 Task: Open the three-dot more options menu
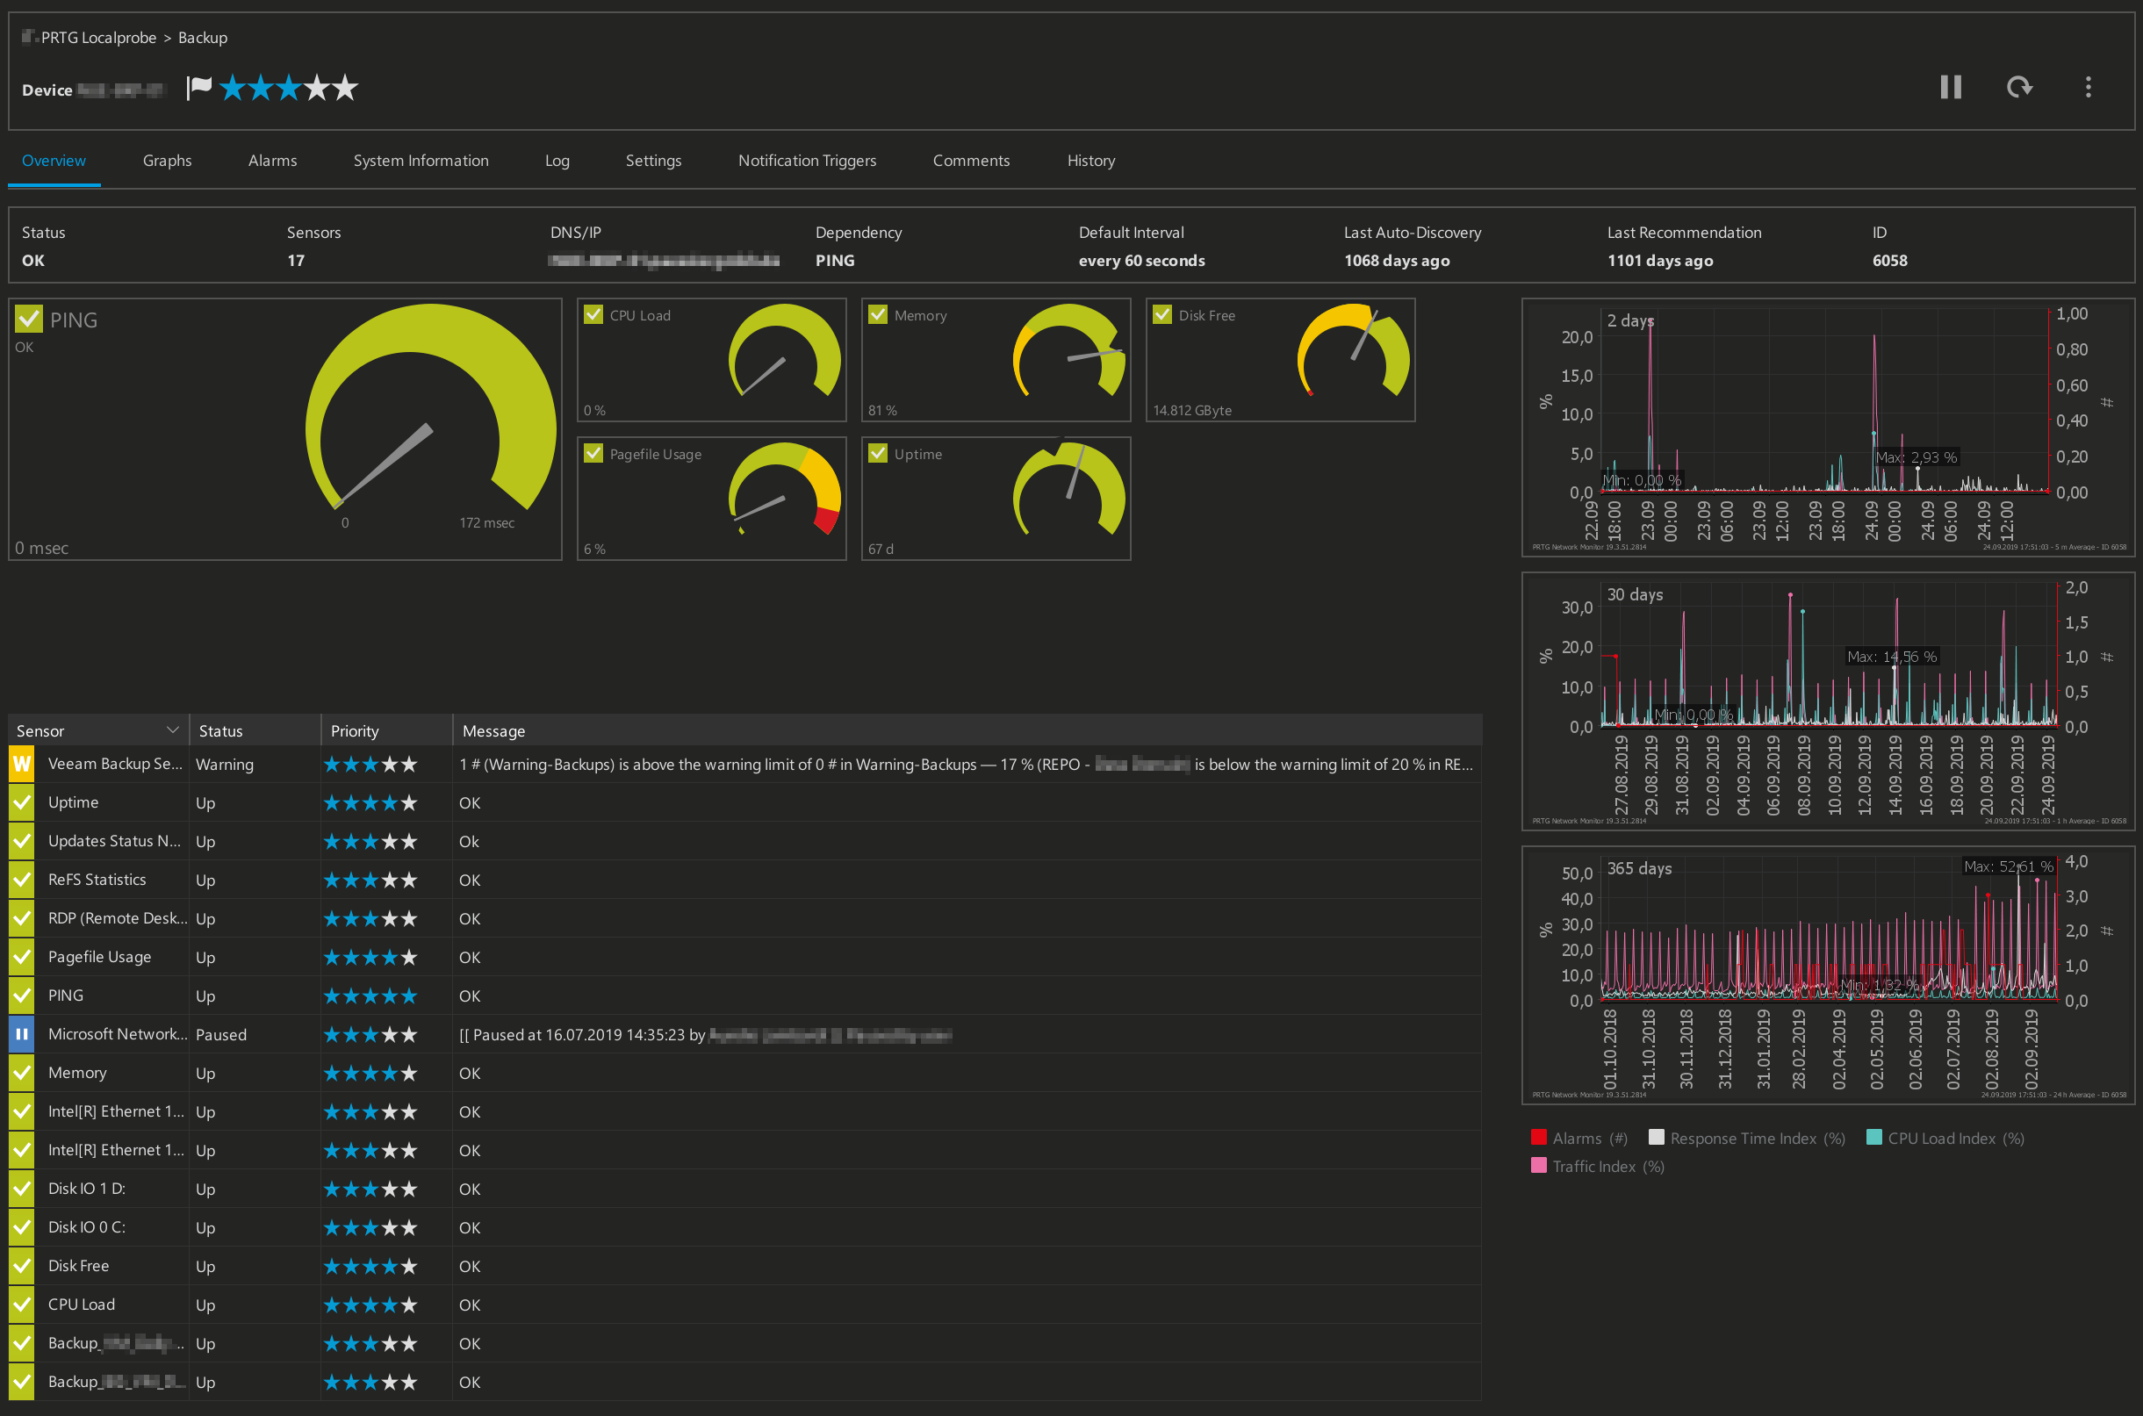click(2088, 87)
